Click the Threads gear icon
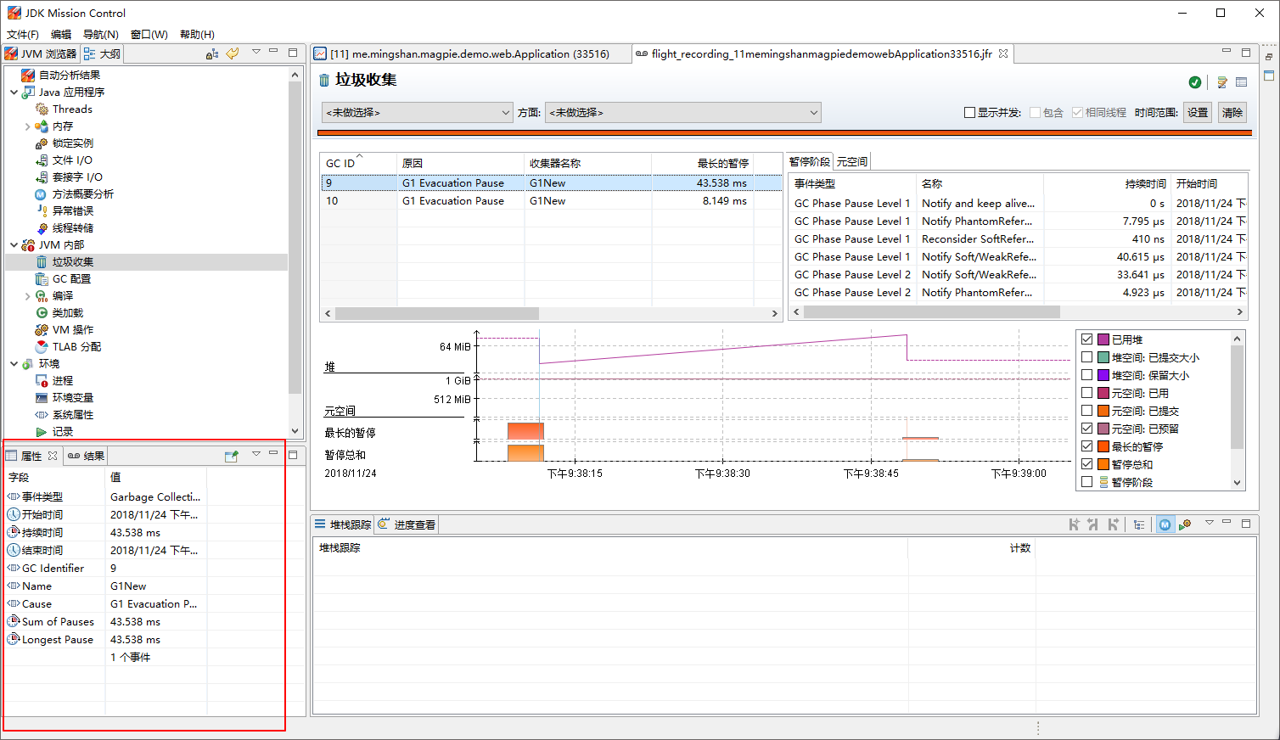Screen dimensions: 1280x740 (x=42, y=109)
